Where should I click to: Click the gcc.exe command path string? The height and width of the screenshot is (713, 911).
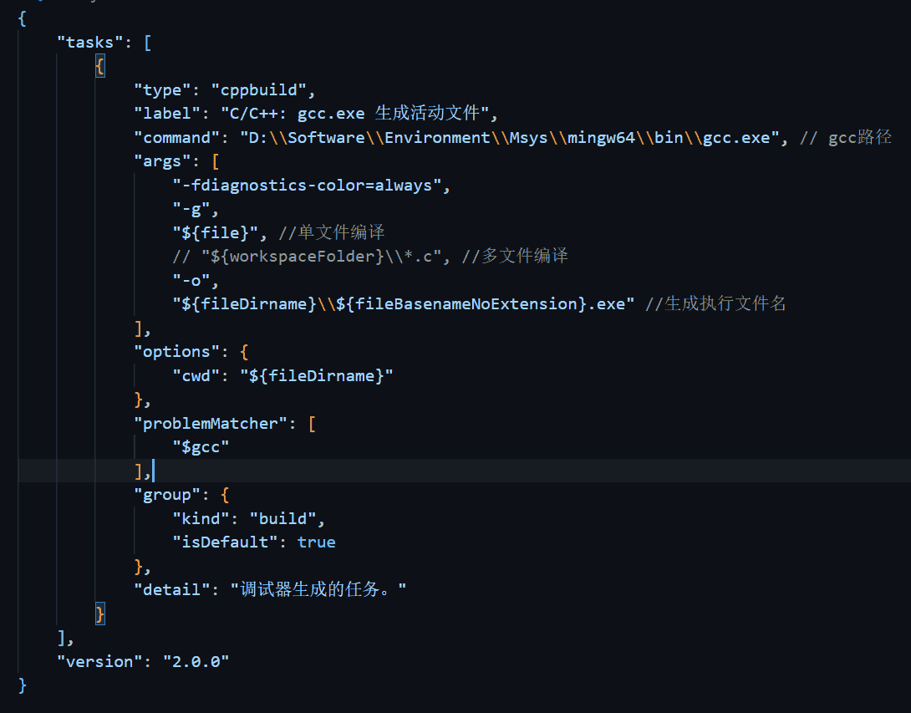(x=510, y=138)
